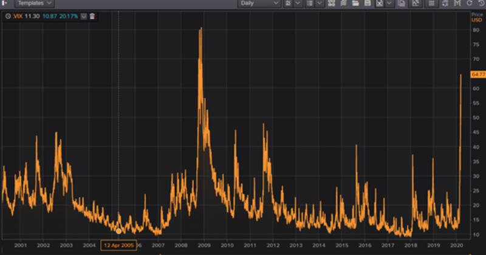
Task: Click the refresh icon in top toolbar
Action: [470, 3]
